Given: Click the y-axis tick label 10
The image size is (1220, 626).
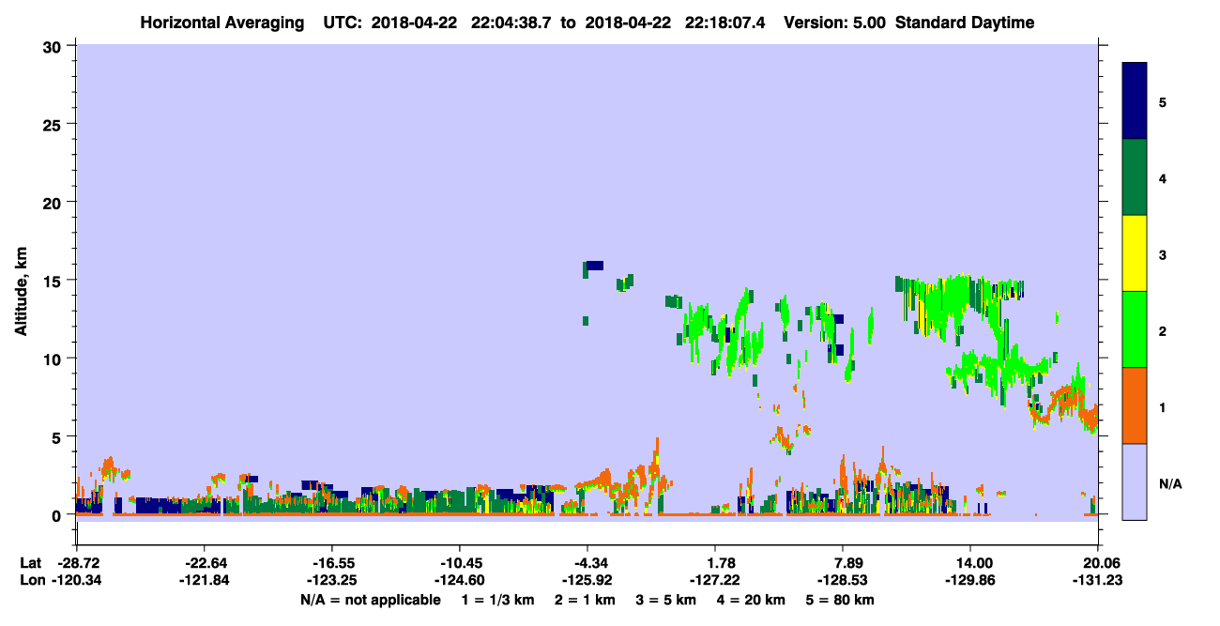Looking at the screenshot, I should (x=53, y=359).
